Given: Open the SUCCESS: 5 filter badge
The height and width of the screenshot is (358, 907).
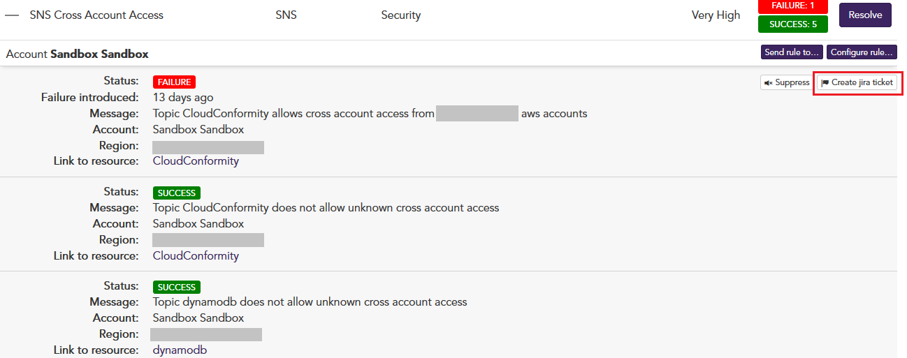Looking at the screenshot, I should click(x=792, y=24).
